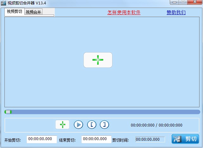Click the 00:00:00:000 / 00:00:00:000 time readout

tap(156, 125)
